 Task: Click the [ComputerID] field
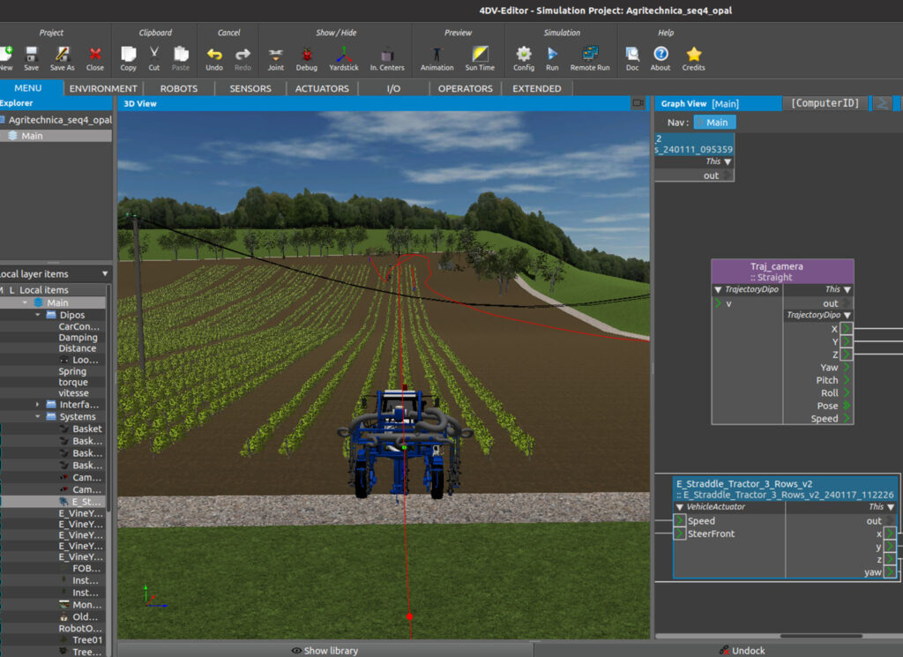825,103
